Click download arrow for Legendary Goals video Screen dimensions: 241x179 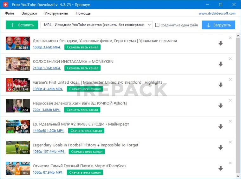[221, 147]
